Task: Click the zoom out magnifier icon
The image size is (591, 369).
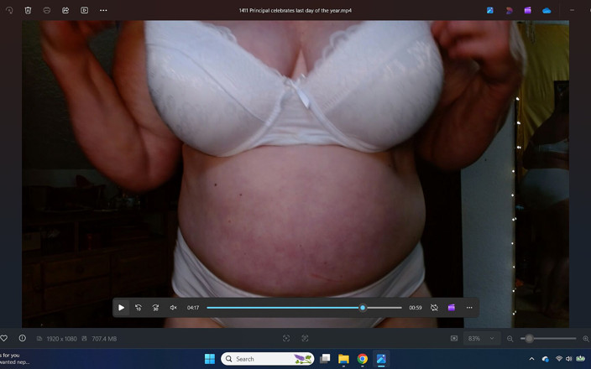Action: point(510,339)
